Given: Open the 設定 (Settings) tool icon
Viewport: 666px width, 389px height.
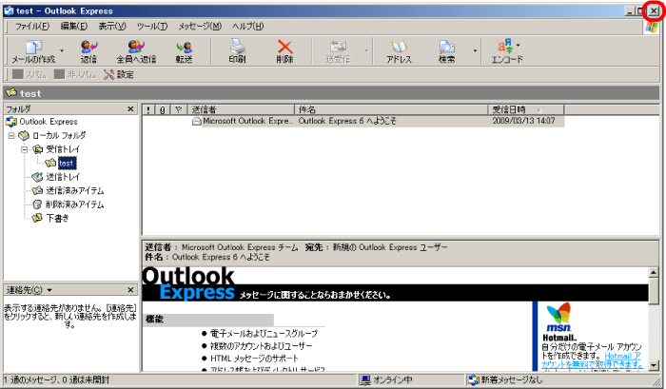Looking at the screenshot, I should pyautogui.click(x=109, y=74).
